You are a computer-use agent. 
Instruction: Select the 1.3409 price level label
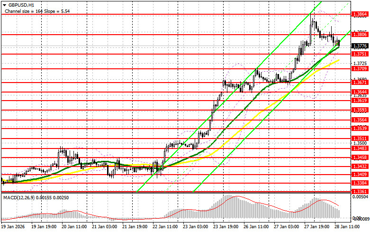click(360, 175)
